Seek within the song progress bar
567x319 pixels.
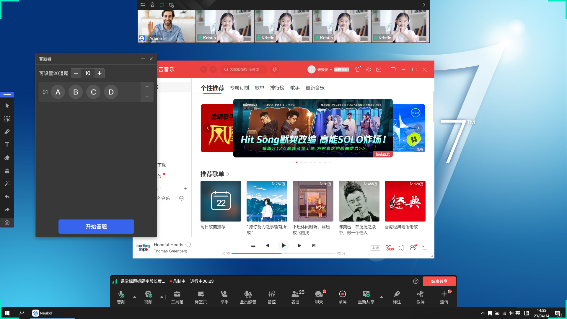(x=283, y=253)
